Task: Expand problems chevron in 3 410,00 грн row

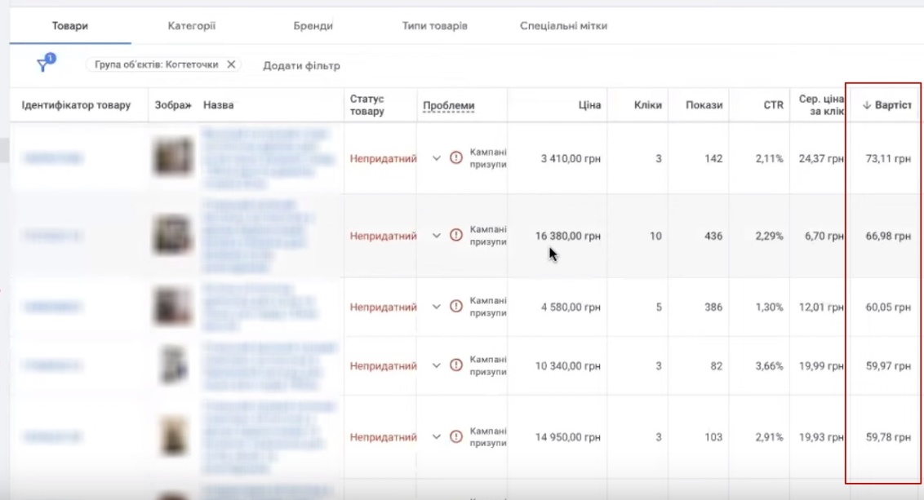Action: coord(437,158)
